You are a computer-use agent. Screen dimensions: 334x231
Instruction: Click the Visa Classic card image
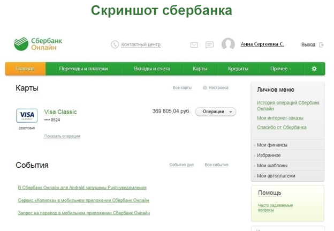tap(27, 116)
